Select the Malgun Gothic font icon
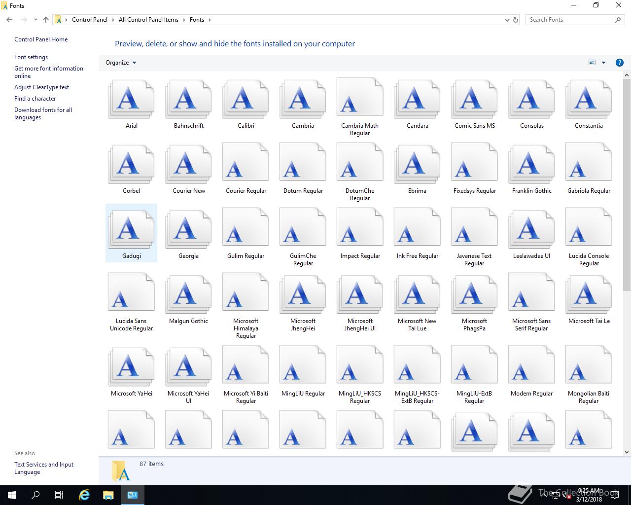 coord(188,295)
